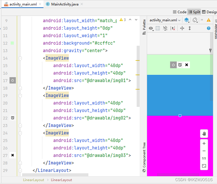Open the Component Tree panel

pyautogui.click(x=144, y=157)
